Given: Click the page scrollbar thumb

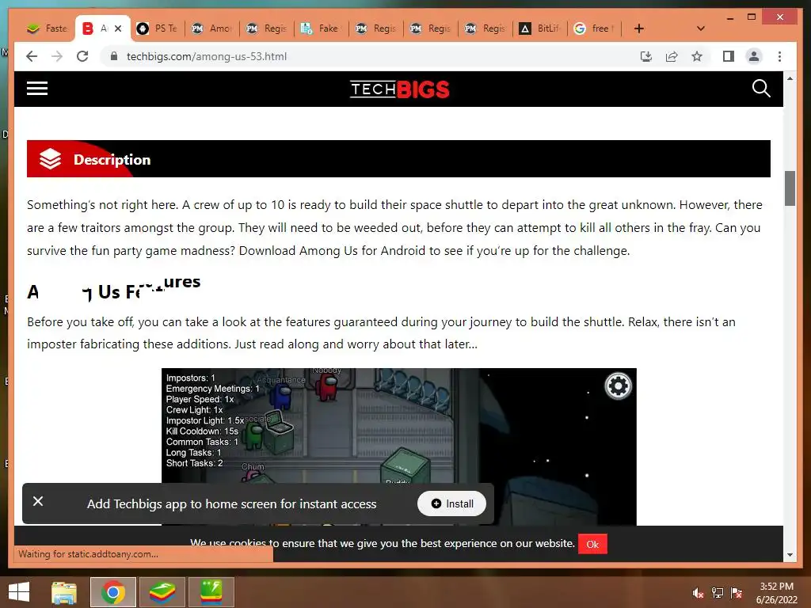Looking at the screenshot, I should [x=790, y=188].
